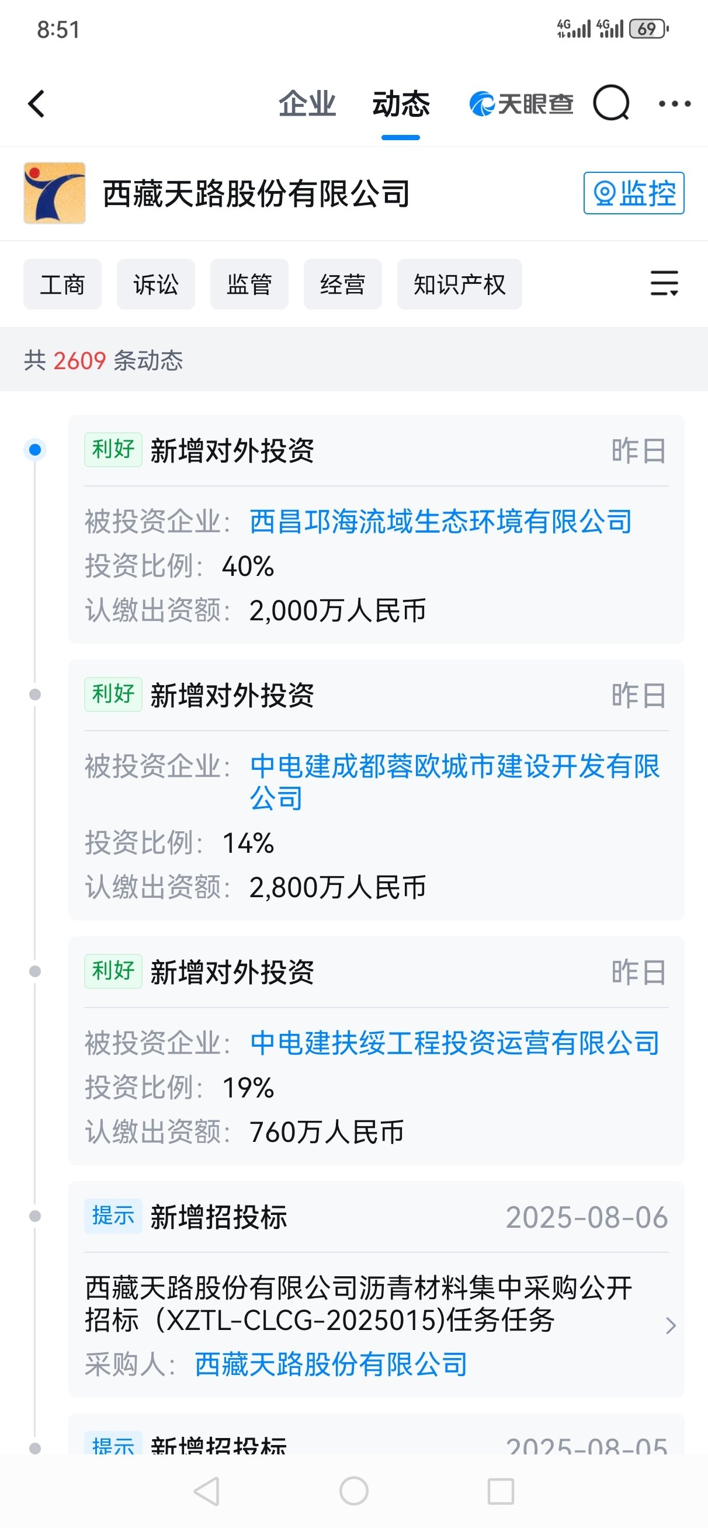Open 采购人 西藏天路股份有限公司 link
The width and height of the screenshot is (708, 1528).
pyautogui.click(x=331, y=1364)
